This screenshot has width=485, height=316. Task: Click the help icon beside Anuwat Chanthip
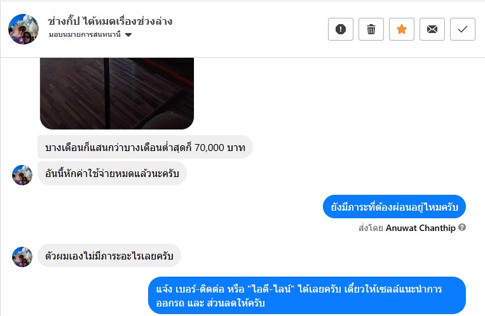462,227
